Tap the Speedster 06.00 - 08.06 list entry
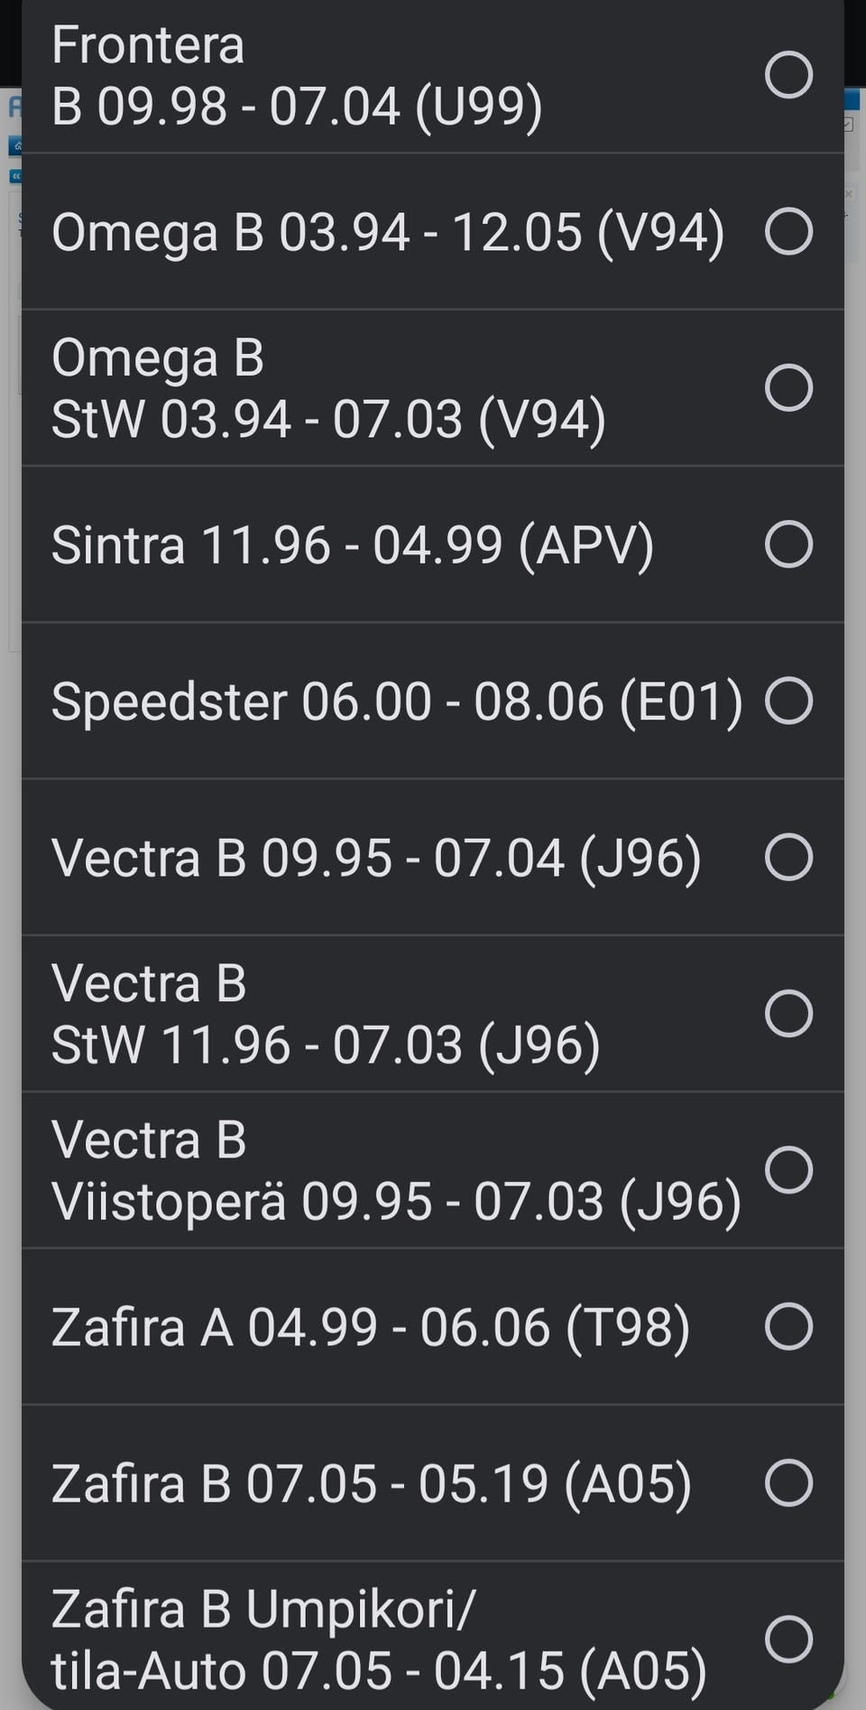Screen dimensions: 866x1710 point(397,702)
